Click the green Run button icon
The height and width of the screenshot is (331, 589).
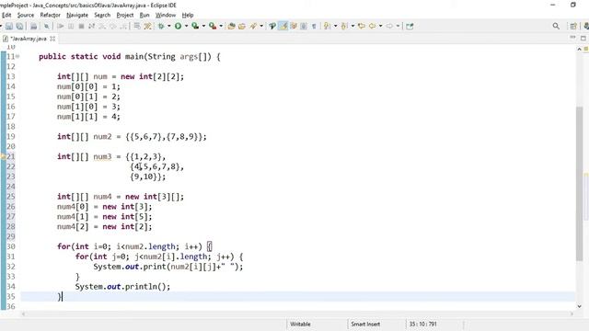tap(178, 27)
